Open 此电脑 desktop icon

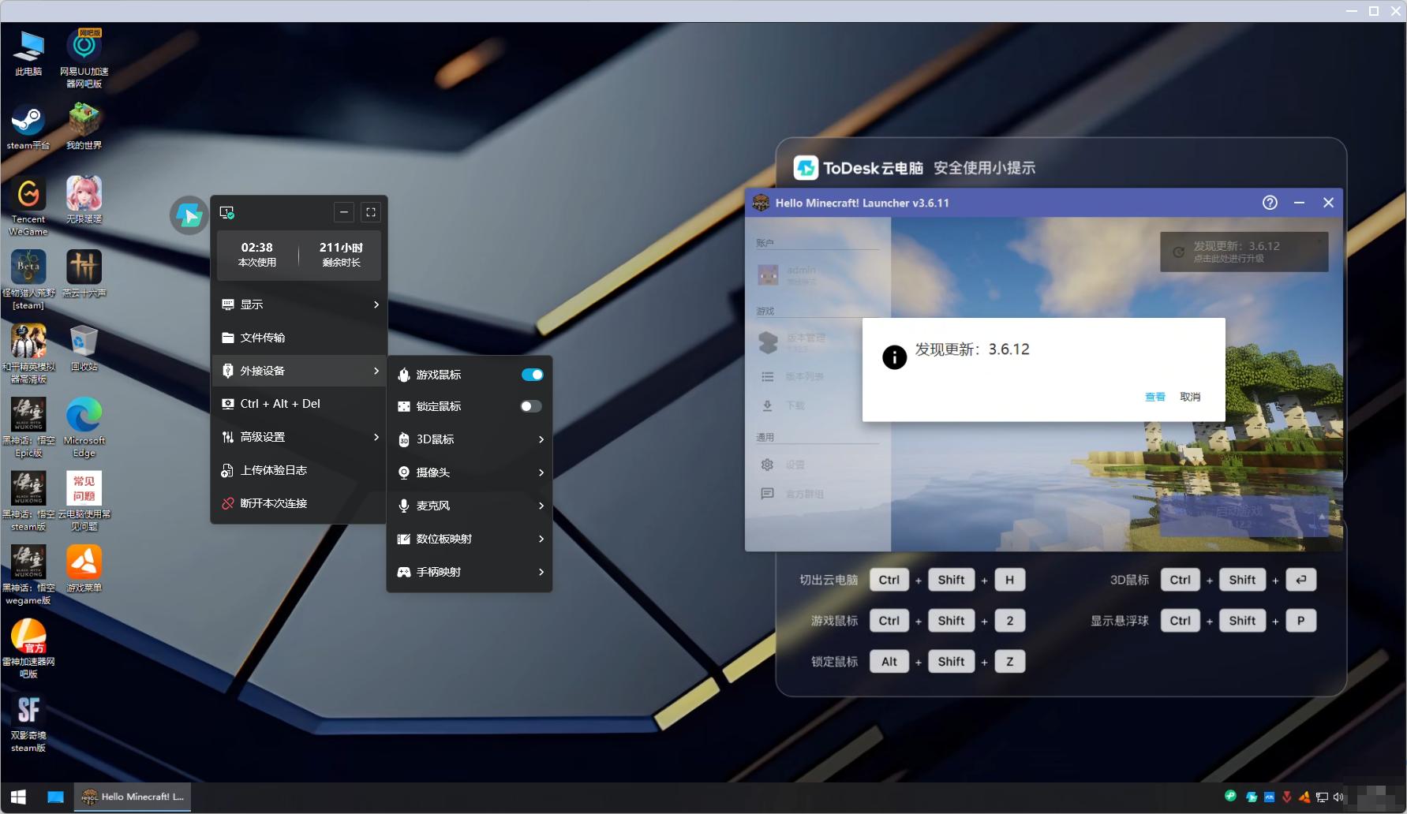pyautogui.click(x=28, y=54)
